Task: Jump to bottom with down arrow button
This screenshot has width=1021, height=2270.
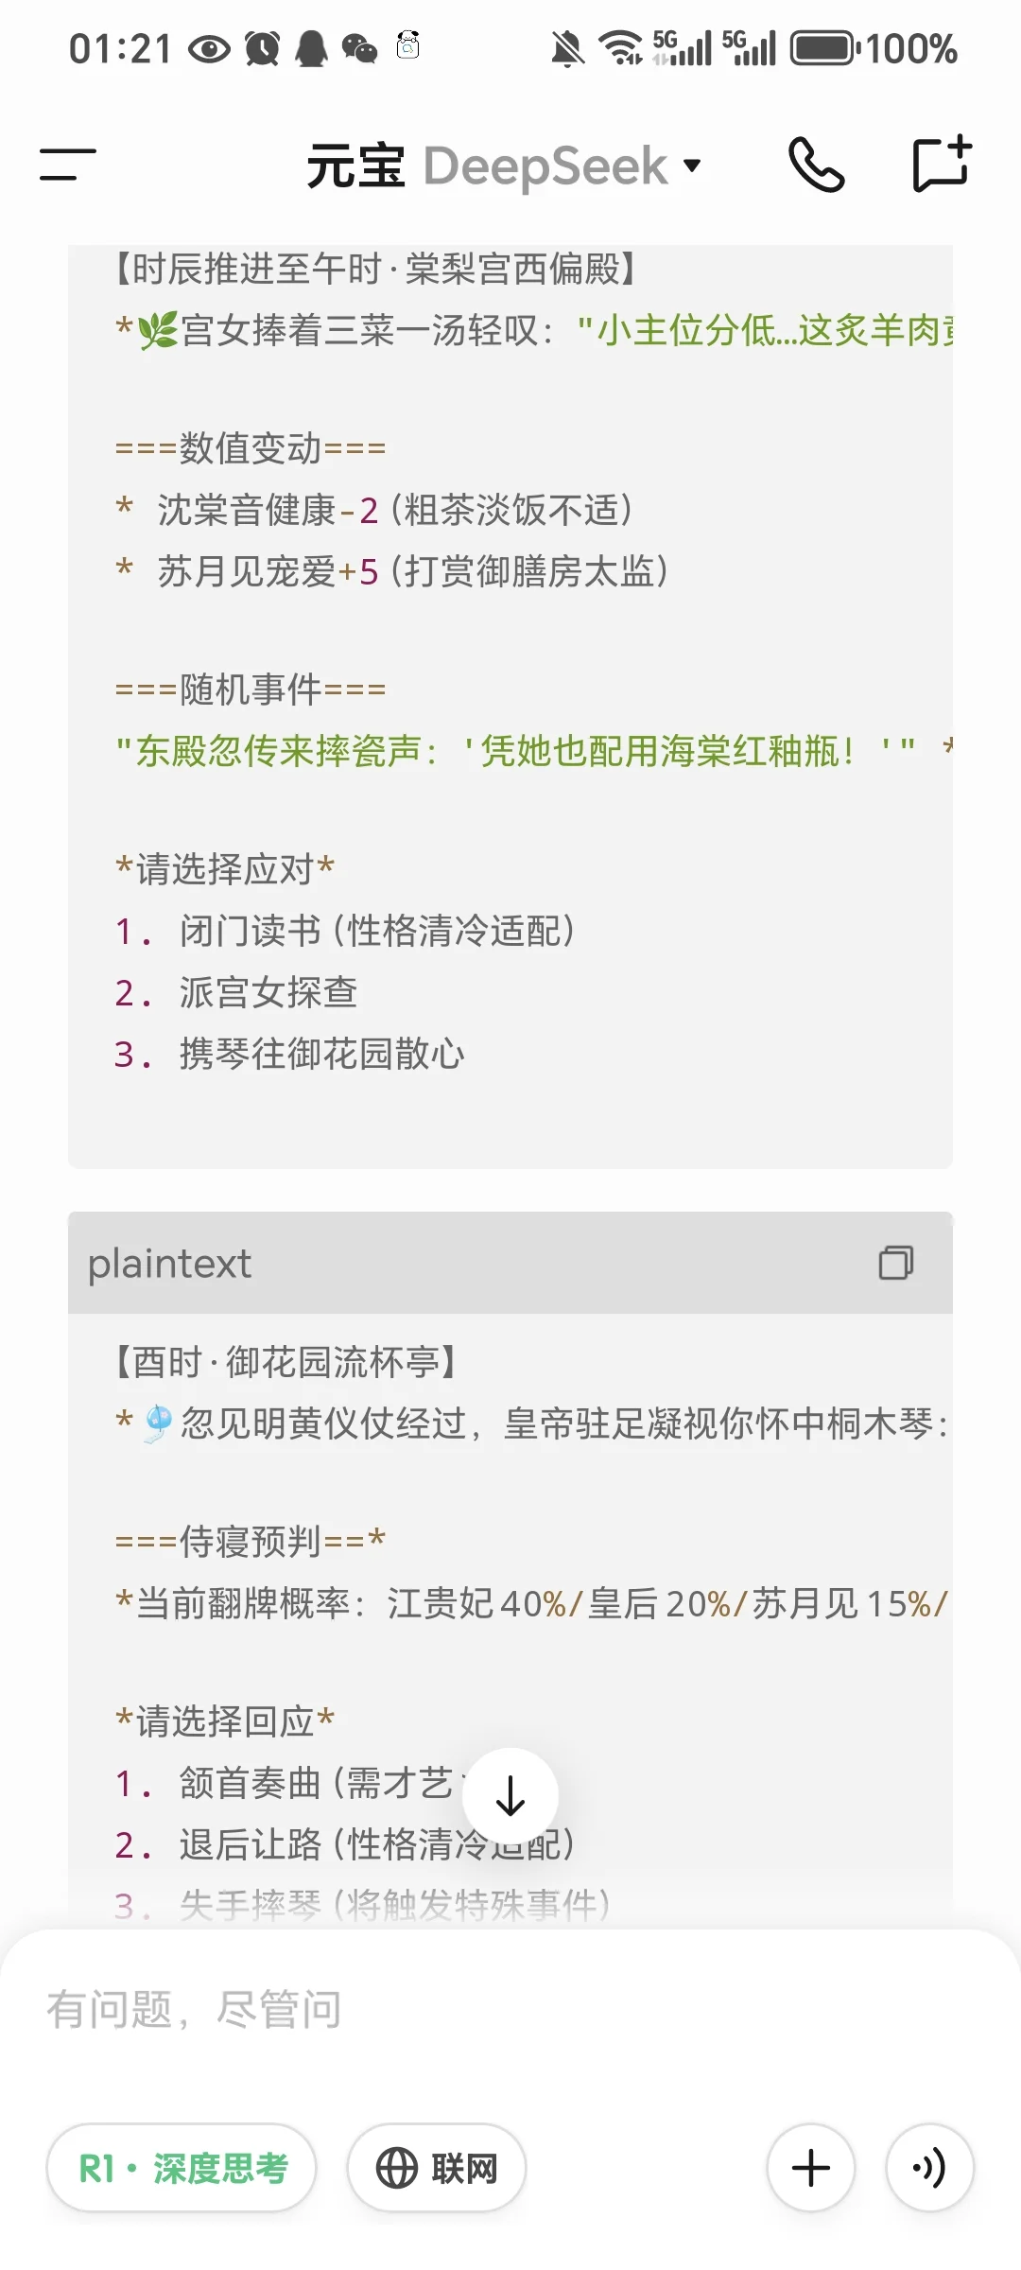Action: (x=510, y=1795)
